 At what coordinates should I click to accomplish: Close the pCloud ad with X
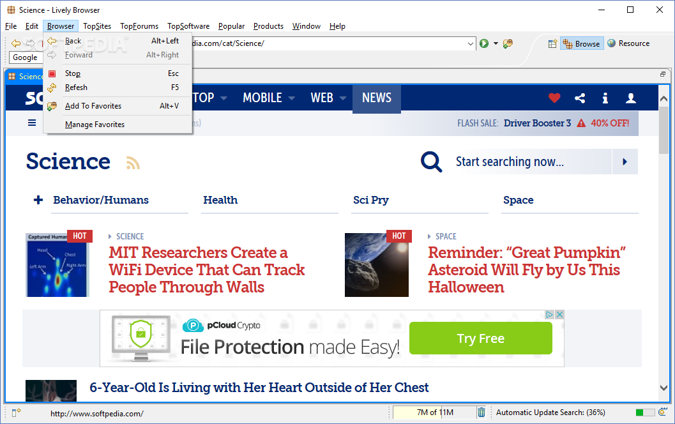coord(559,315)
